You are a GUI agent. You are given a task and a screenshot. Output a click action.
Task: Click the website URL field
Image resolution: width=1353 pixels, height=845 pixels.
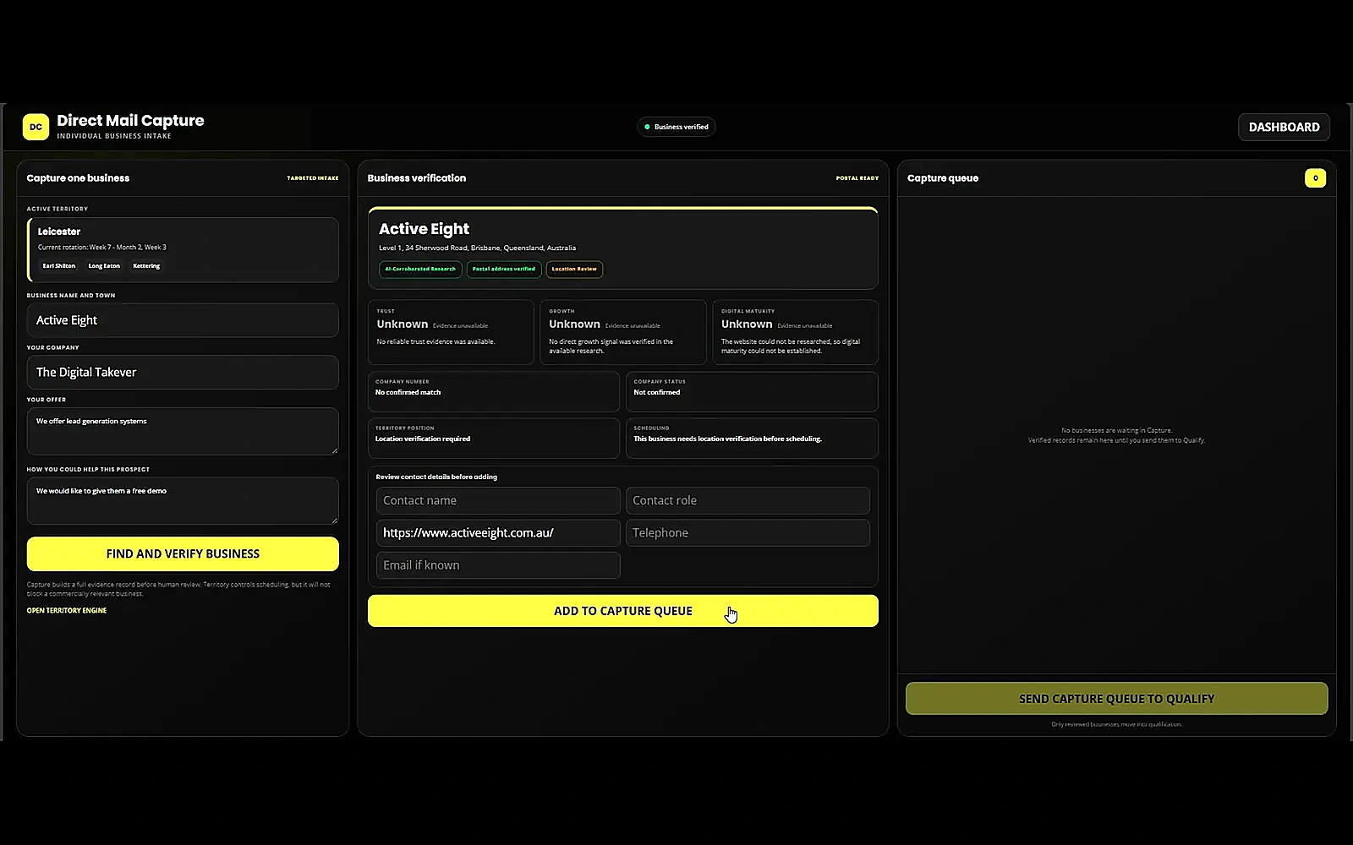click(498, 533)
